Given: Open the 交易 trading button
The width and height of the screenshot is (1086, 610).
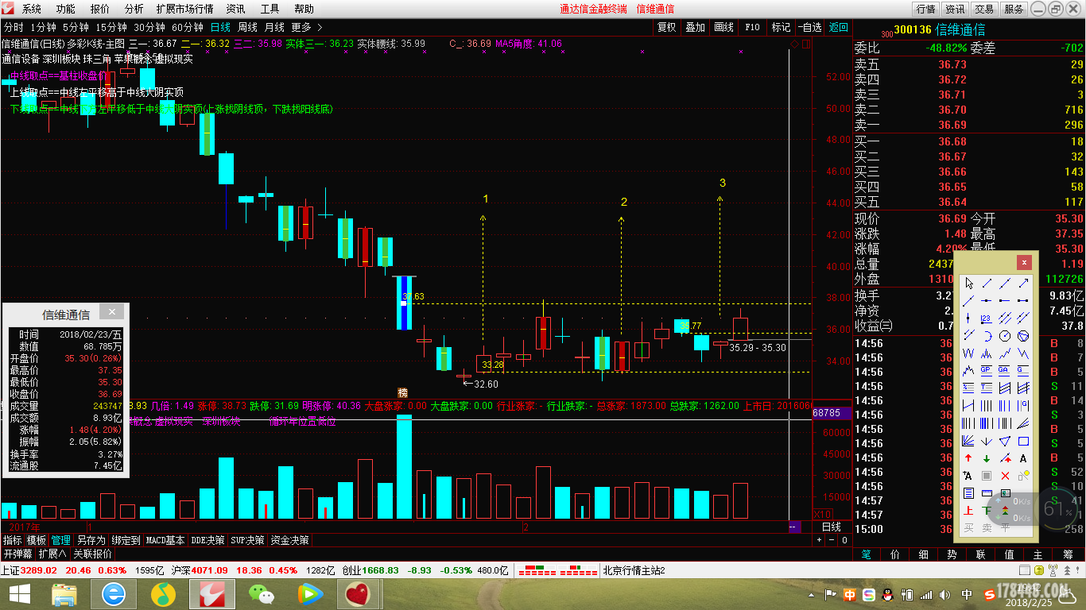Looking at the screenshot, I should [x=984, y=9].
